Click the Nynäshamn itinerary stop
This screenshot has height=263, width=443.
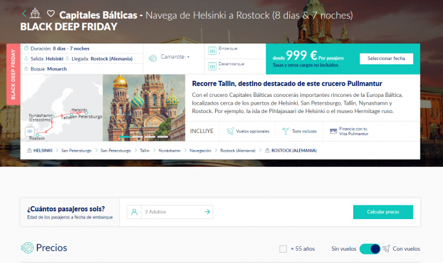click(x=169, y=151)
